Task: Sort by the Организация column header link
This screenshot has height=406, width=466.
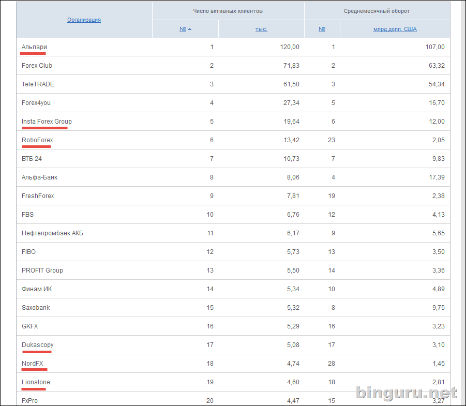Action: [84, 20]
